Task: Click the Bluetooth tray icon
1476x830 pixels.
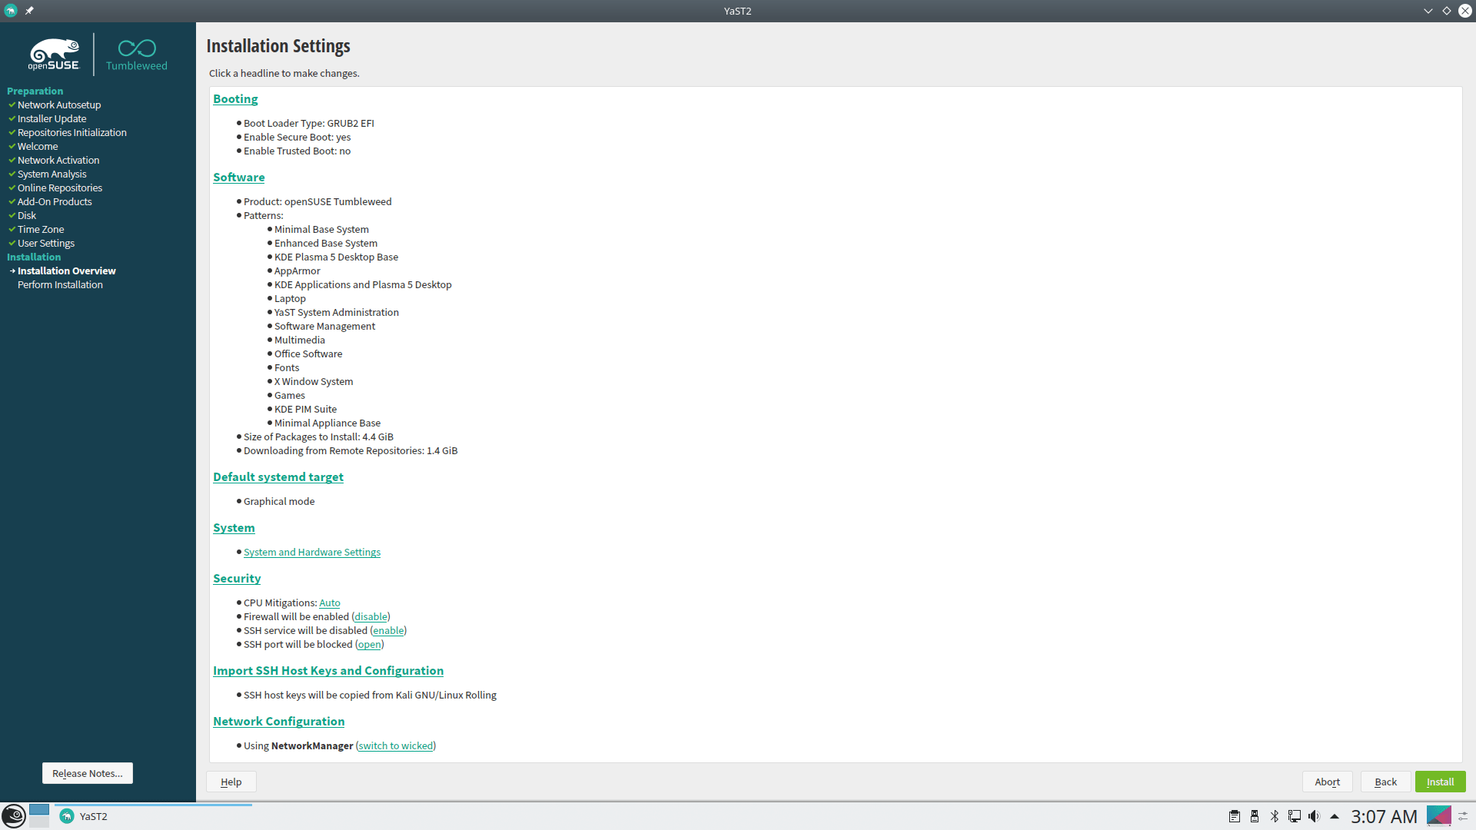Action: tap(1275, 816)
